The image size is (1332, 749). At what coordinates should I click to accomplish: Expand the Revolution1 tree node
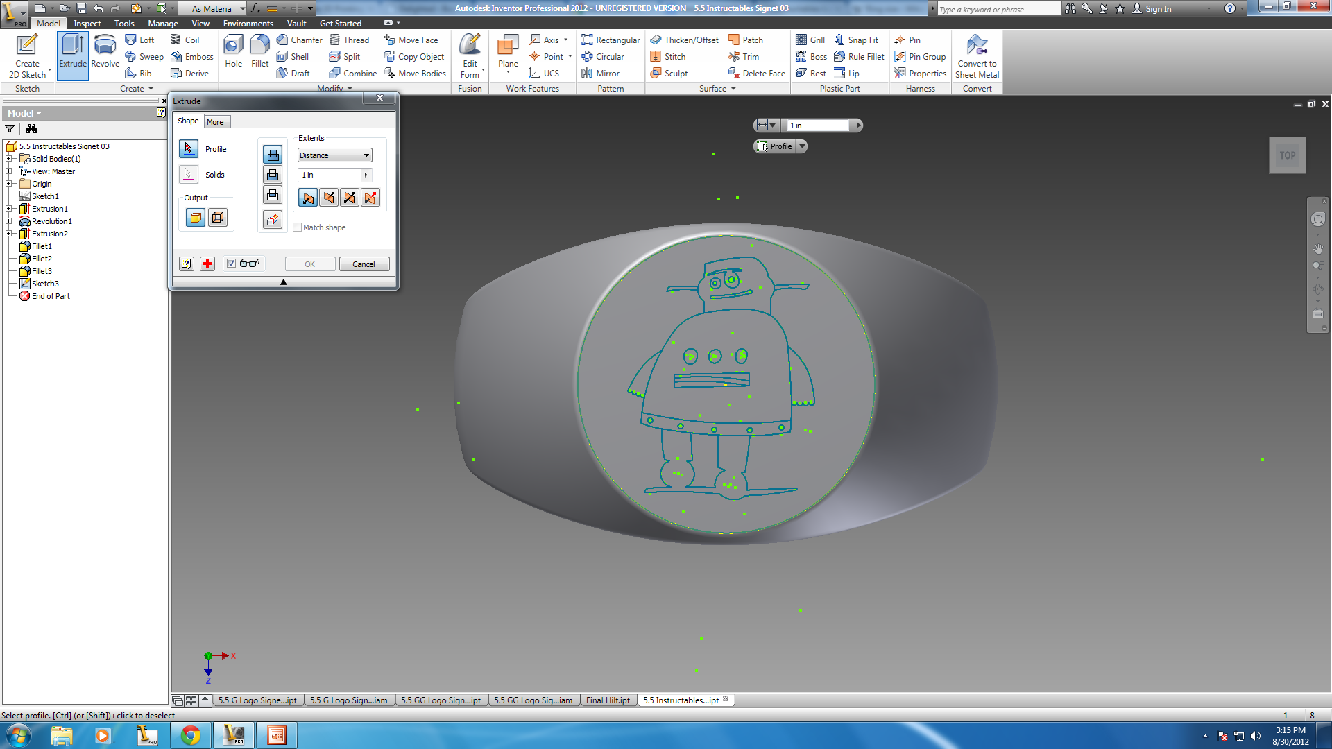tap(9, 221)
